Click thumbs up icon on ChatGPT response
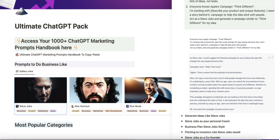Screen dimensions: 279x140 coord(269,58)
